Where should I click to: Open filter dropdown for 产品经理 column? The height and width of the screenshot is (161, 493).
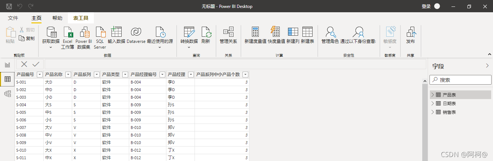(191, 75)
